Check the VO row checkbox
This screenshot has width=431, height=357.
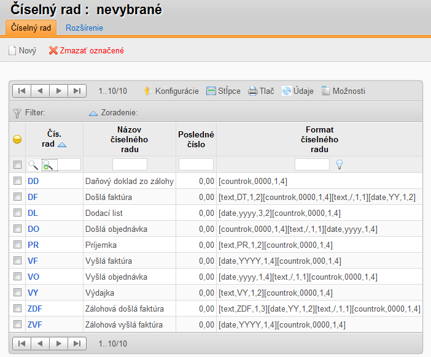(x=17, y=276)
